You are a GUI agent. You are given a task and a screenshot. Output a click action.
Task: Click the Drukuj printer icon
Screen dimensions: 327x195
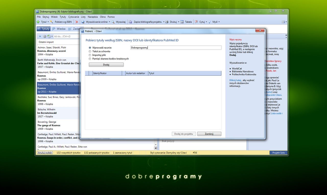[167, 22]
